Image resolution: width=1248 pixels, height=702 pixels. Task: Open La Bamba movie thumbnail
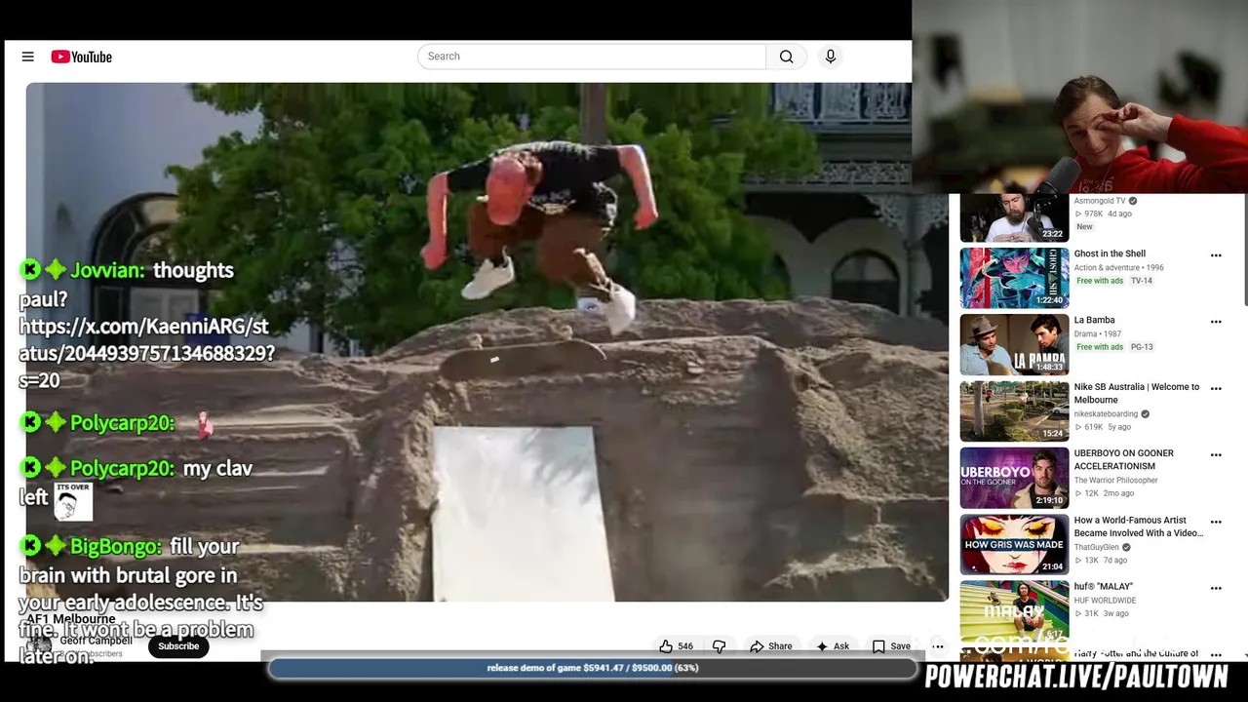click(1014, 344)
